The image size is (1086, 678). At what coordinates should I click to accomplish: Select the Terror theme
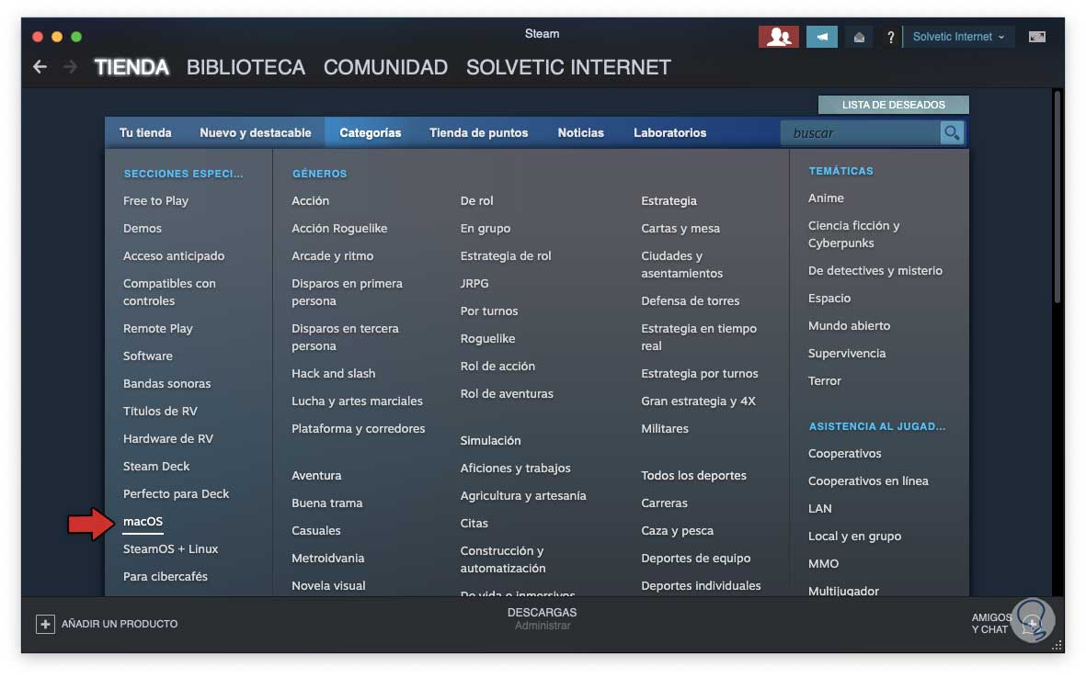click(824, 381)
